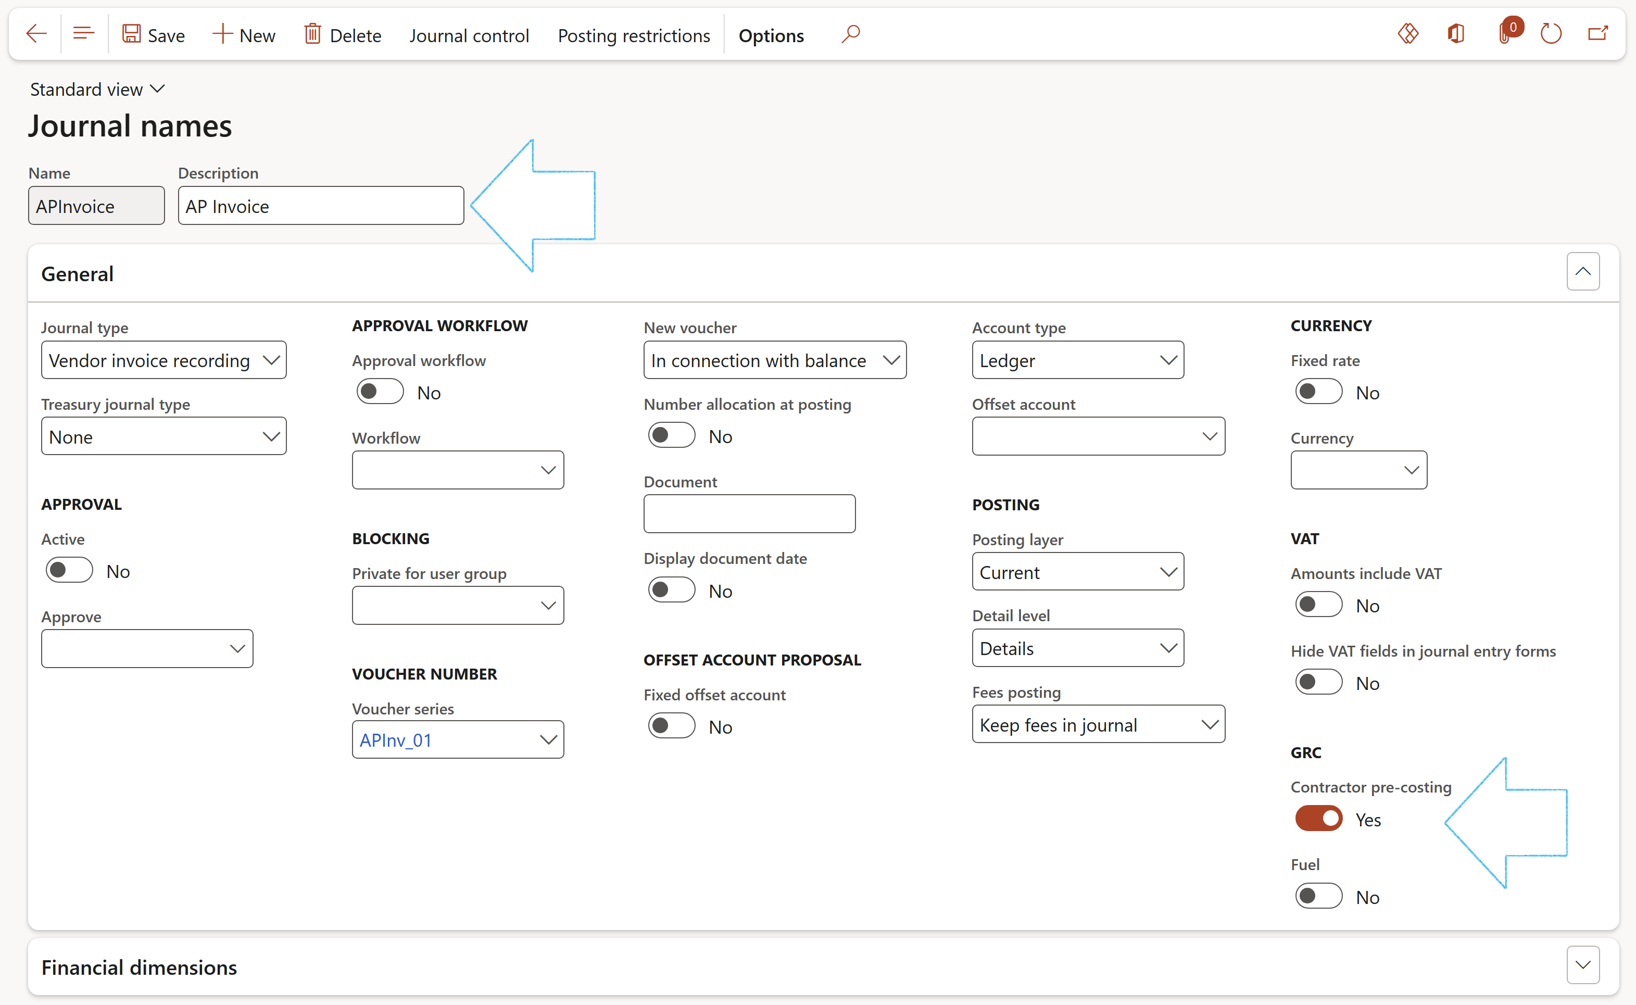Save the journal name record
Screen dimensions: 1636x1005
tap(154, 34)
